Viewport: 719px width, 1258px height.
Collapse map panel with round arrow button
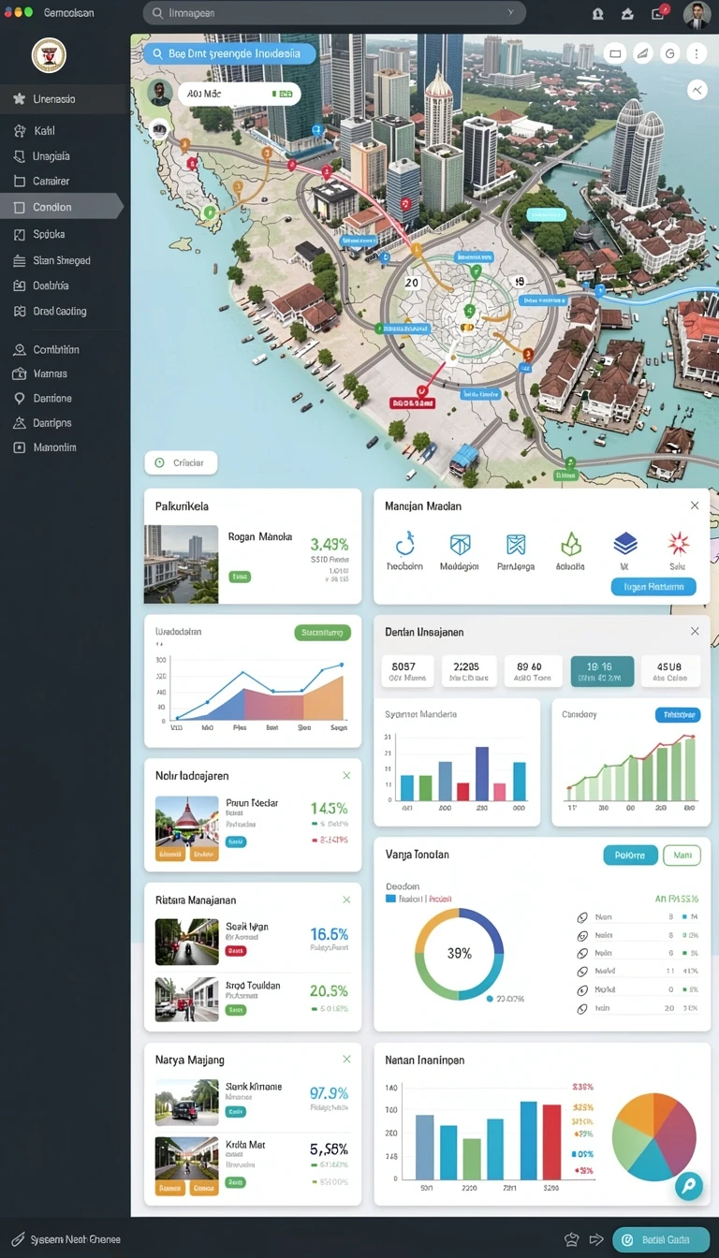697,90
